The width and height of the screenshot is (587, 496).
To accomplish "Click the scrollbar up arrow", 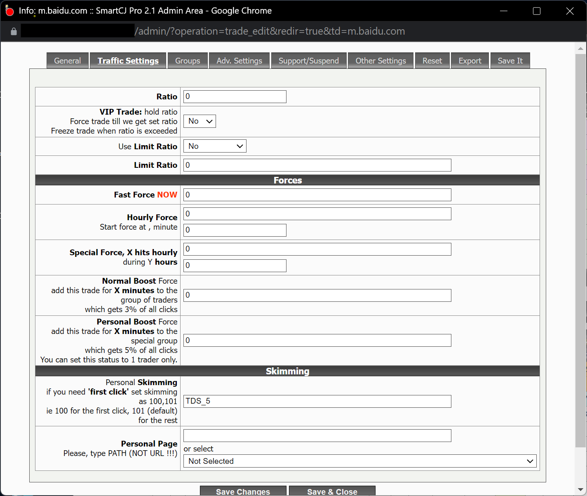I will [580, 48].
